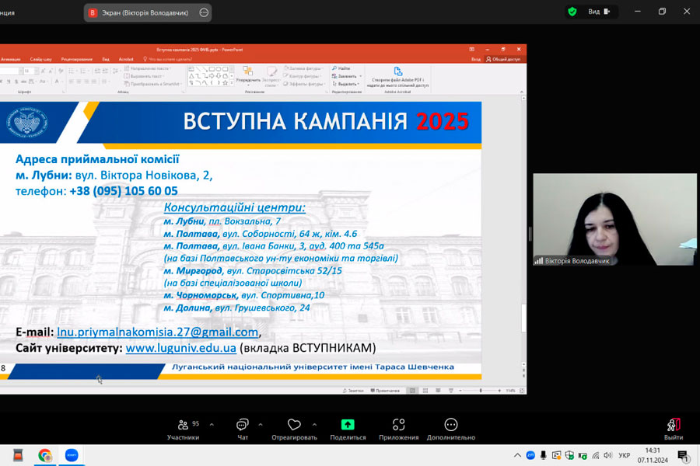Show hidden system tray icons
This screenshot has width=700, height=466.
coord(518,455)
